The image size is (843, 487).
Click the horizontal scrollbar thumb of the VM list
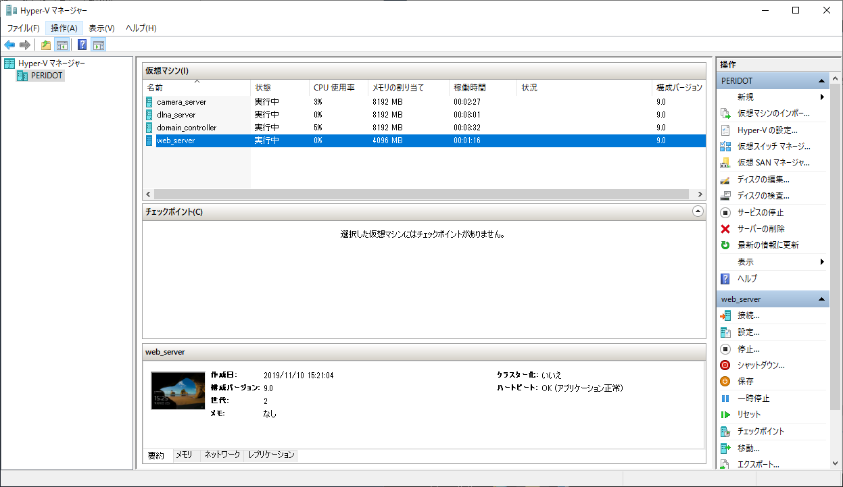pyautogui.click(x=423, y=195)
